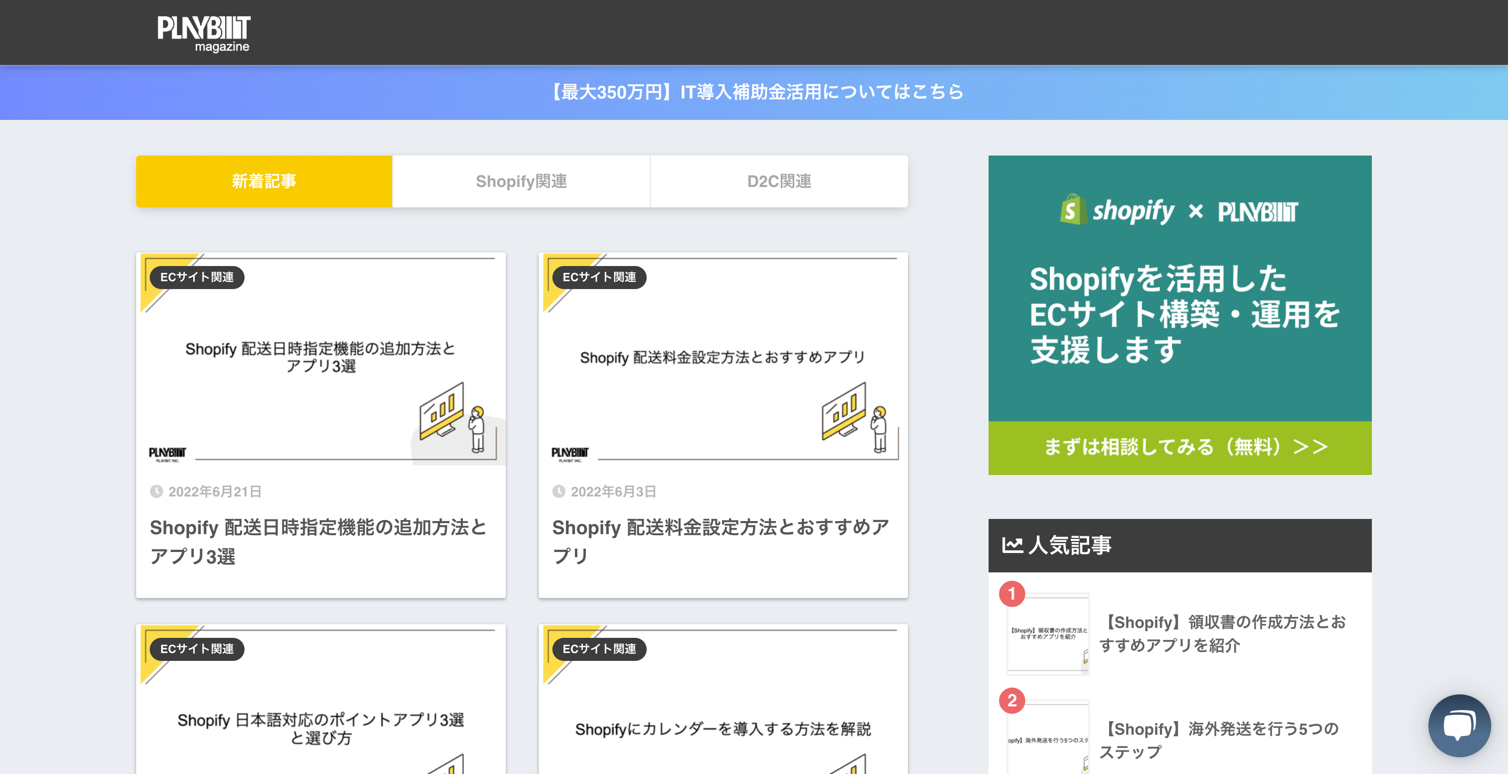Open the chat widget bubble icon
Image resolution: width=1508 pixels, height=774 pixels.
1459,725
